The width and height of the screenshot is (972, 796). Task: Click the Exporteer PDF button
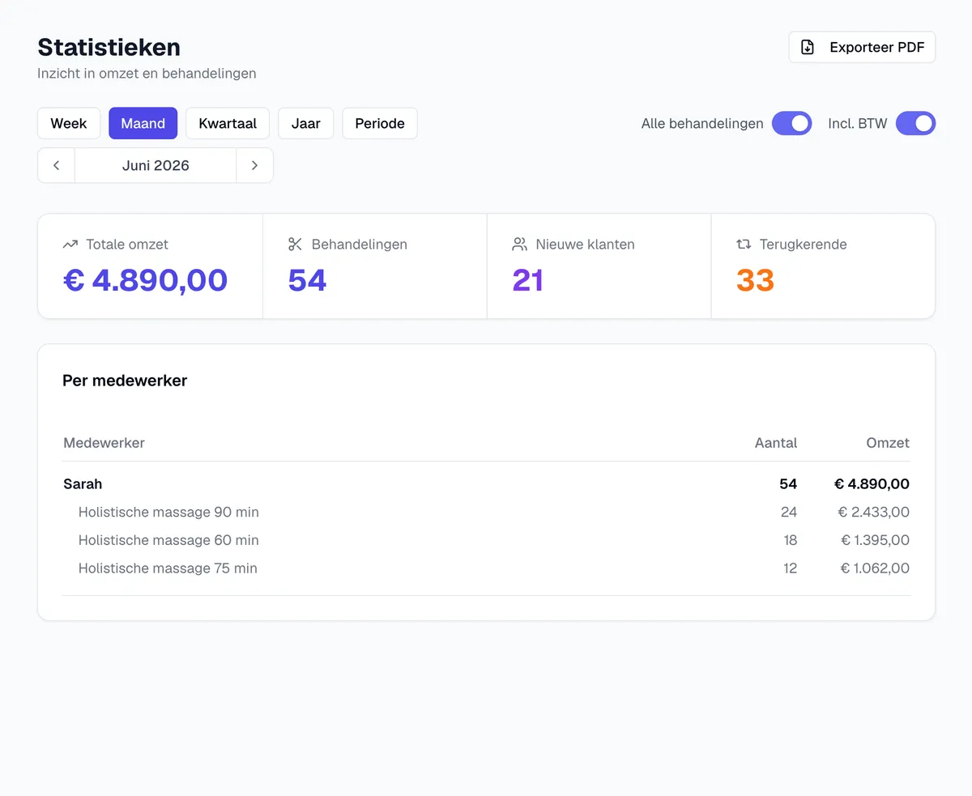862,47
